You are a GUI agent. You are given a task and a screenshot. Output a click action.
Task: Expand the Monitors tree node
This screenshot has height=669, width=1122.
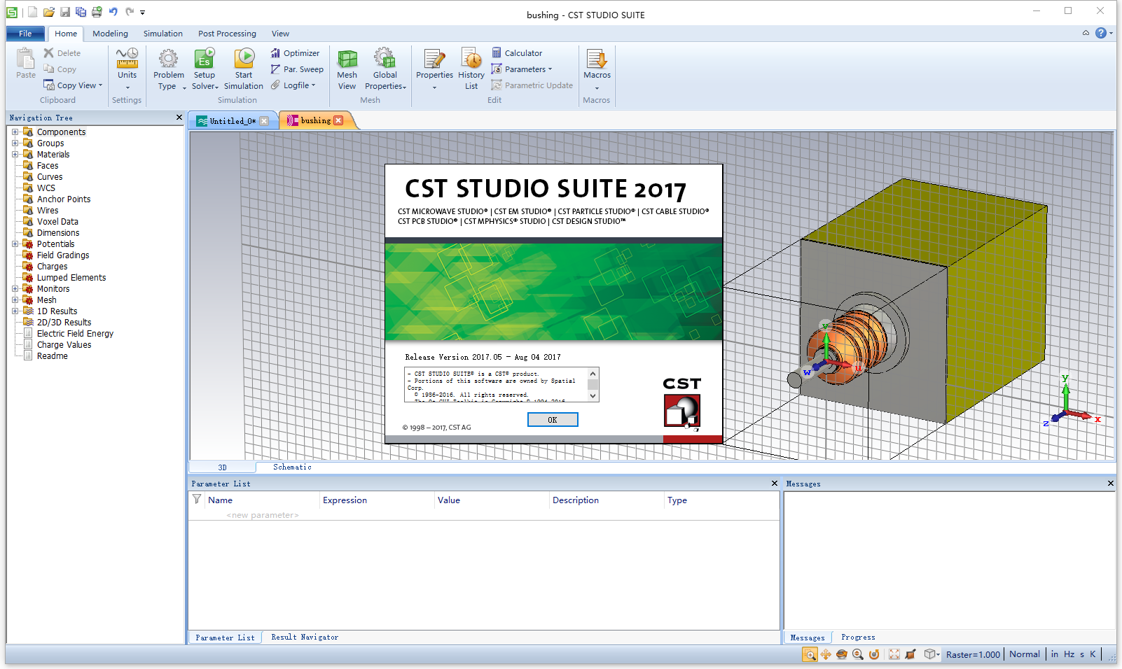point(15,288)
